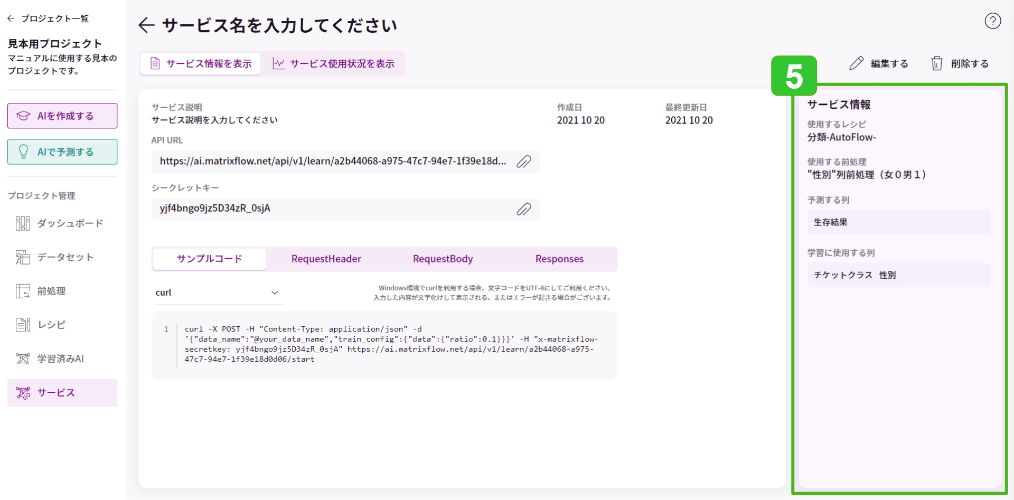Click the AIを作成する button
Image resolution: width=1014 pixels, height=500 pixels.
pyautogui.click(x=62, y=116)
